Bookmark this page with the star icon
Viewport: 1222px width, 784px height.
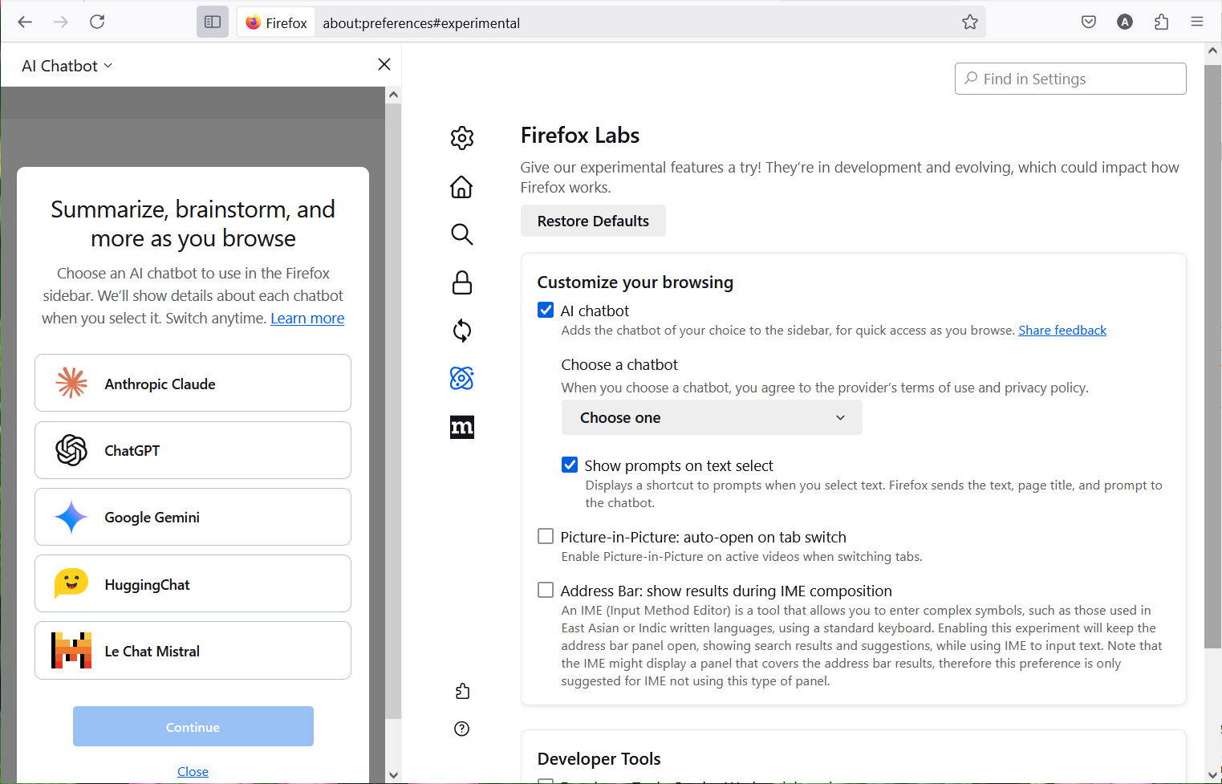click(970, 22)
